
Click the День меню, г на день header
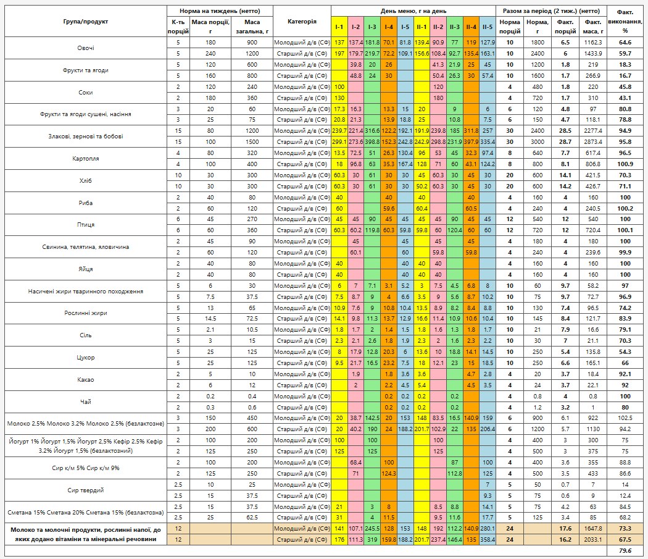pyautogui.click(x=413, y=11)
